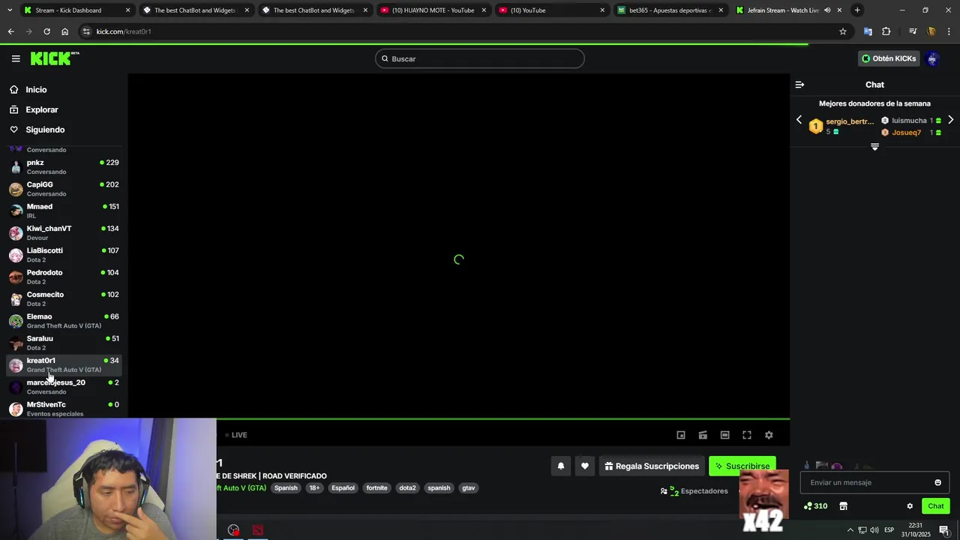Bookmark this page with star icon

pyautogui.click(x=843, y=31)
